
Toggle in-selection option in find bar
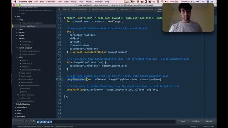(29, 121)
